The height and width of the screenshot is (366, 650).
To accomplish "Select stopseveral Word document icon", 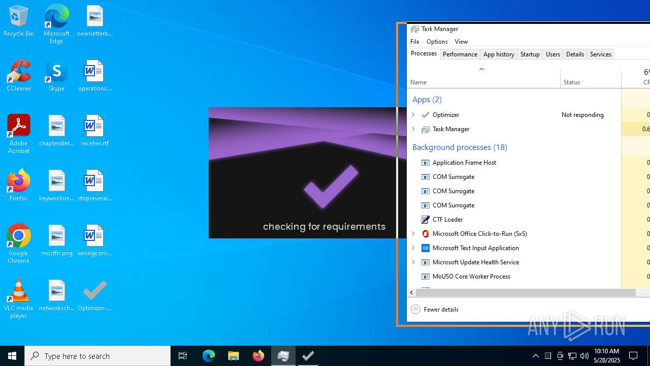I will 94,186.
